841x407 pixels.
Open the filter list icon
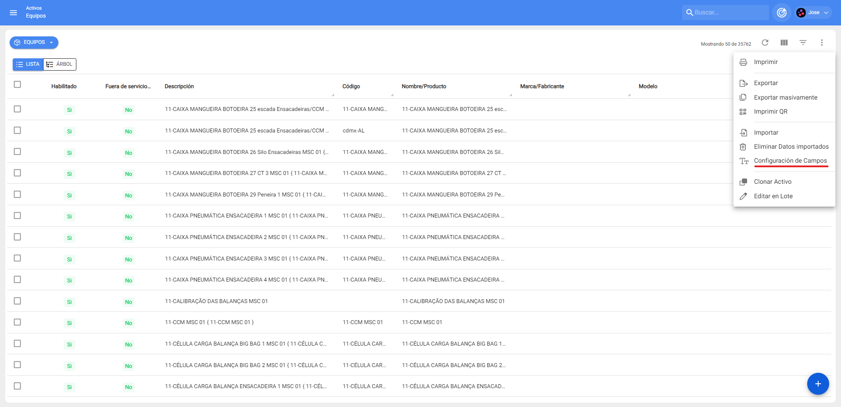(803, 43)
